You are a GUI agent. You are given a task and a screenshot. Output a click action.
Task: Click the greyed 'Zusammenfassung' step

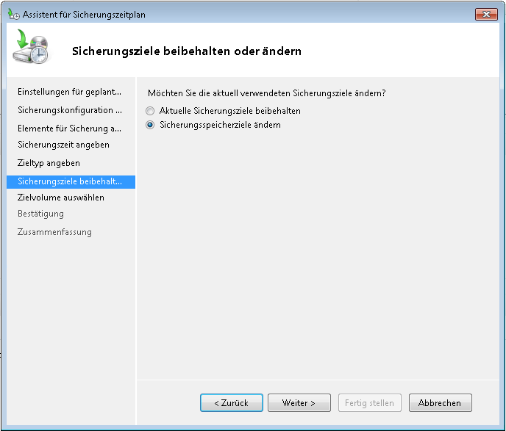pyautogui.click(x=54, y=232)
